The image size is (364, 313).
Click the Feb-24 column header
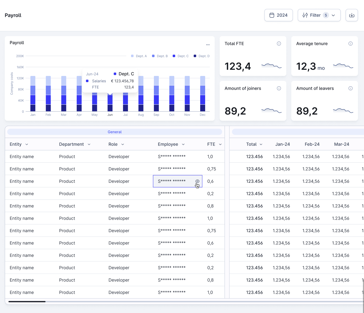312,144
